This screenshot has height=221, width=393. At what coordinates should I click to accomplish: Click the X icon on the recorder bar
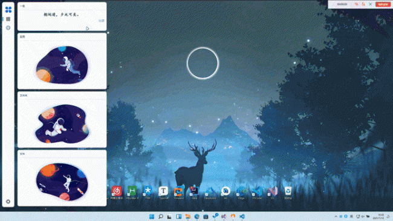click(x=370, y=4)
